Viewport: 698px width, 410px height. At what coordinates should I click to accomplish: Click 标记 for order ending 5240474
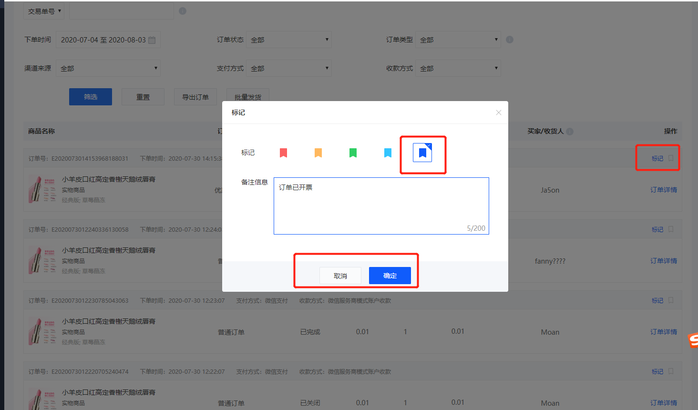657,371
